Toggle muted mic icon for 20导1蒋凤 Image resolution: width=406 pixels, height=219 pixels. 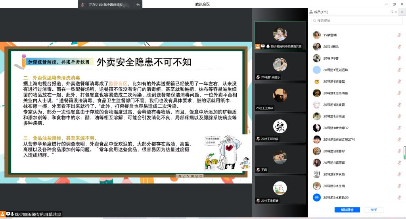tap(399, 47)
